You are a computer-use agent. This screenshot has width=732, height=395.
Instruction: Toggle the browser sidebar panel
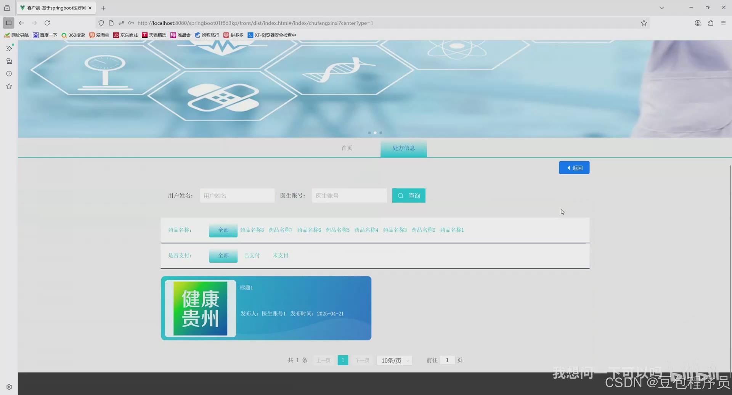pyautogui.click(x=8, y=23)
